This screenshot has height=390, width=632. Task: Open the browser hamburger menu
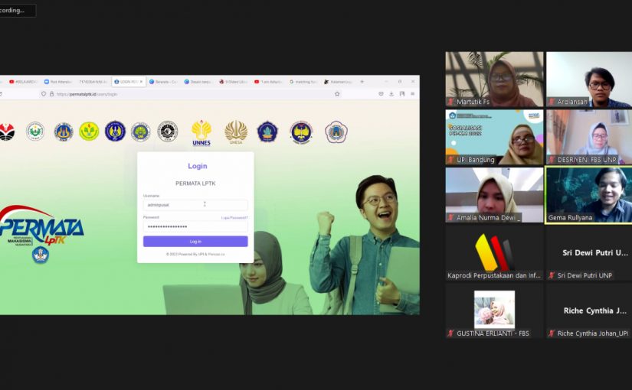(412, 94)
